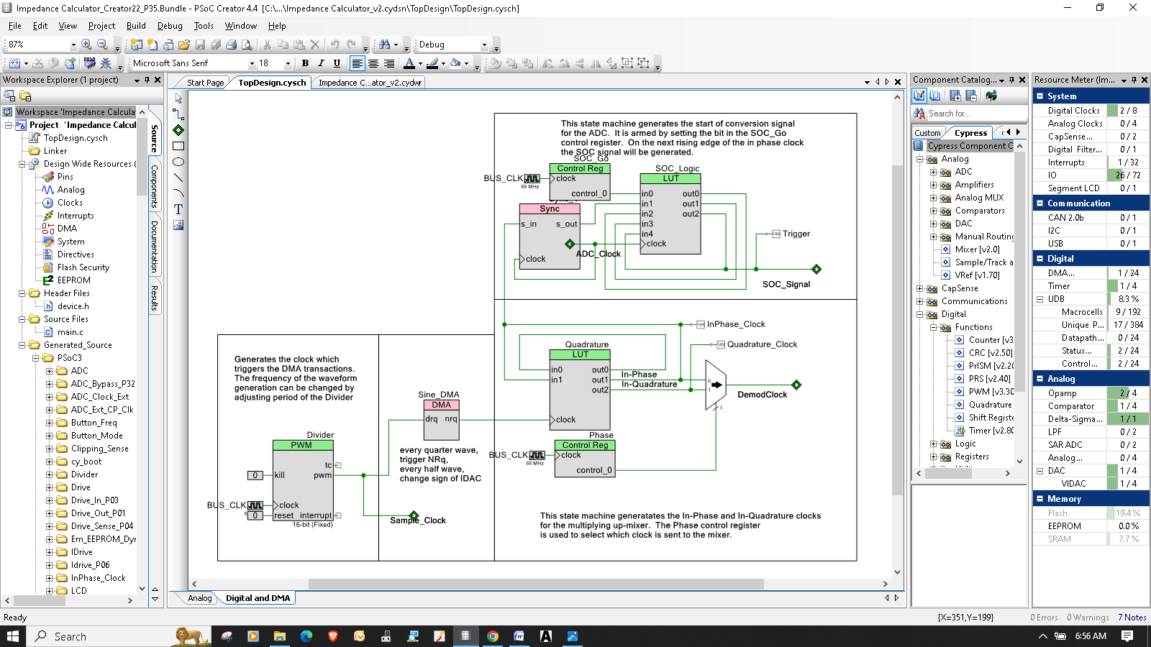Viewport: 1151px width, 647px height.
Task: Select Clocks in Design Wide Resources
Action: pyautogui.click(x=70, y=203)
